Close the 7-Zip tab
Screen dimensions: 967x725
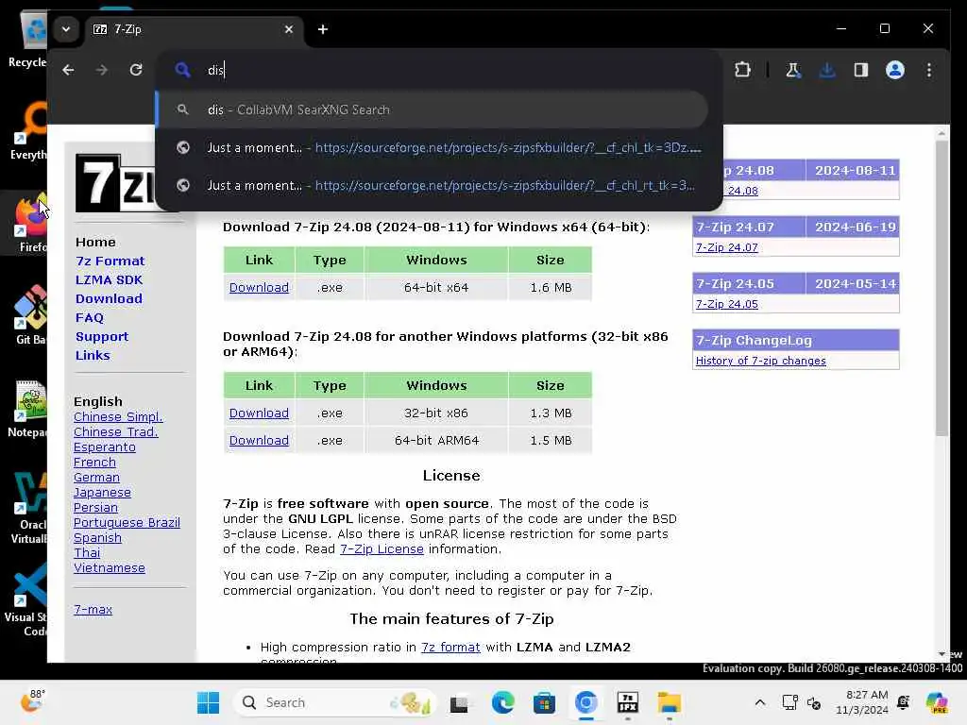(289, 29)
